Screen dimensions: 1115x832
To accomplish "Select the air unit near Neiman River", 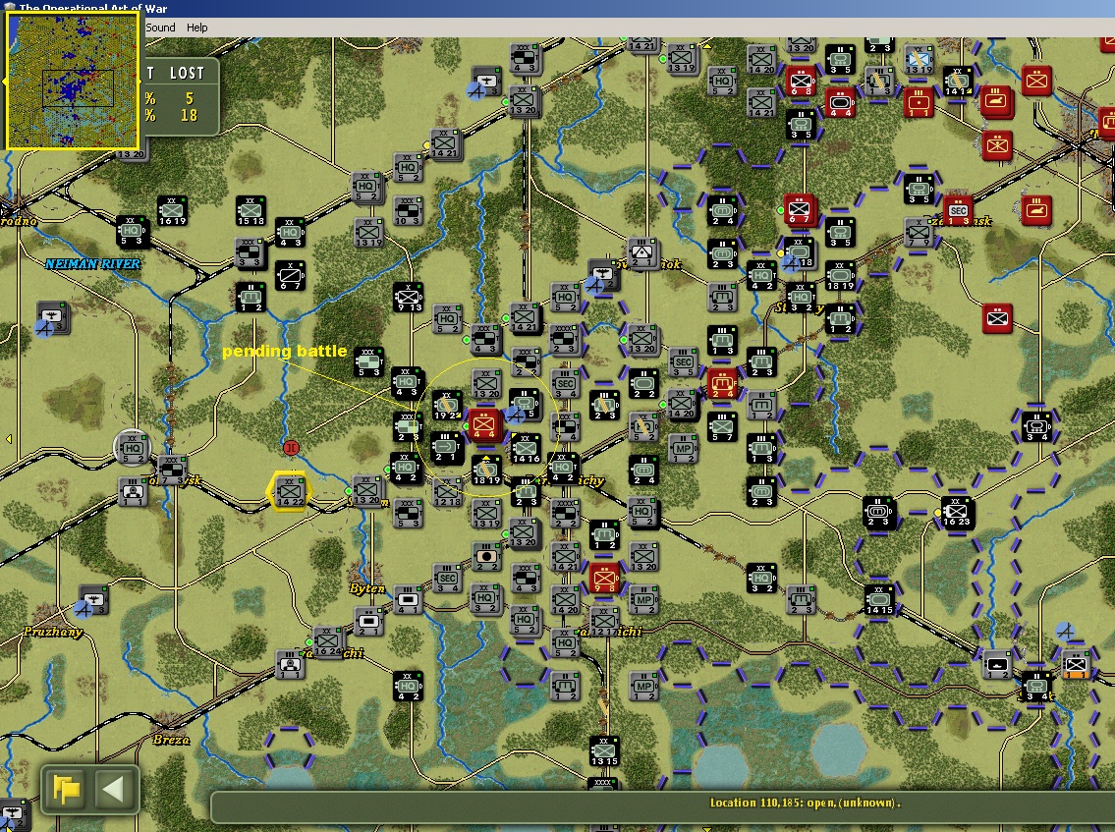I will [x=52, y=317].
